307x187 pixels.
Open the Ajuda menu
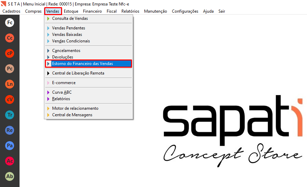point(208,11)
